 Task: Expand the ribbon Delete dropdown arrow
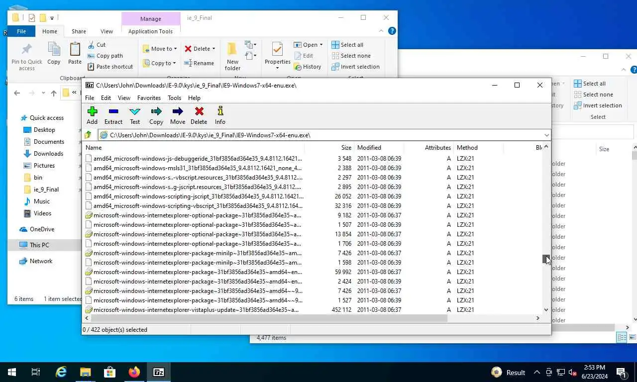coord(213,49)
